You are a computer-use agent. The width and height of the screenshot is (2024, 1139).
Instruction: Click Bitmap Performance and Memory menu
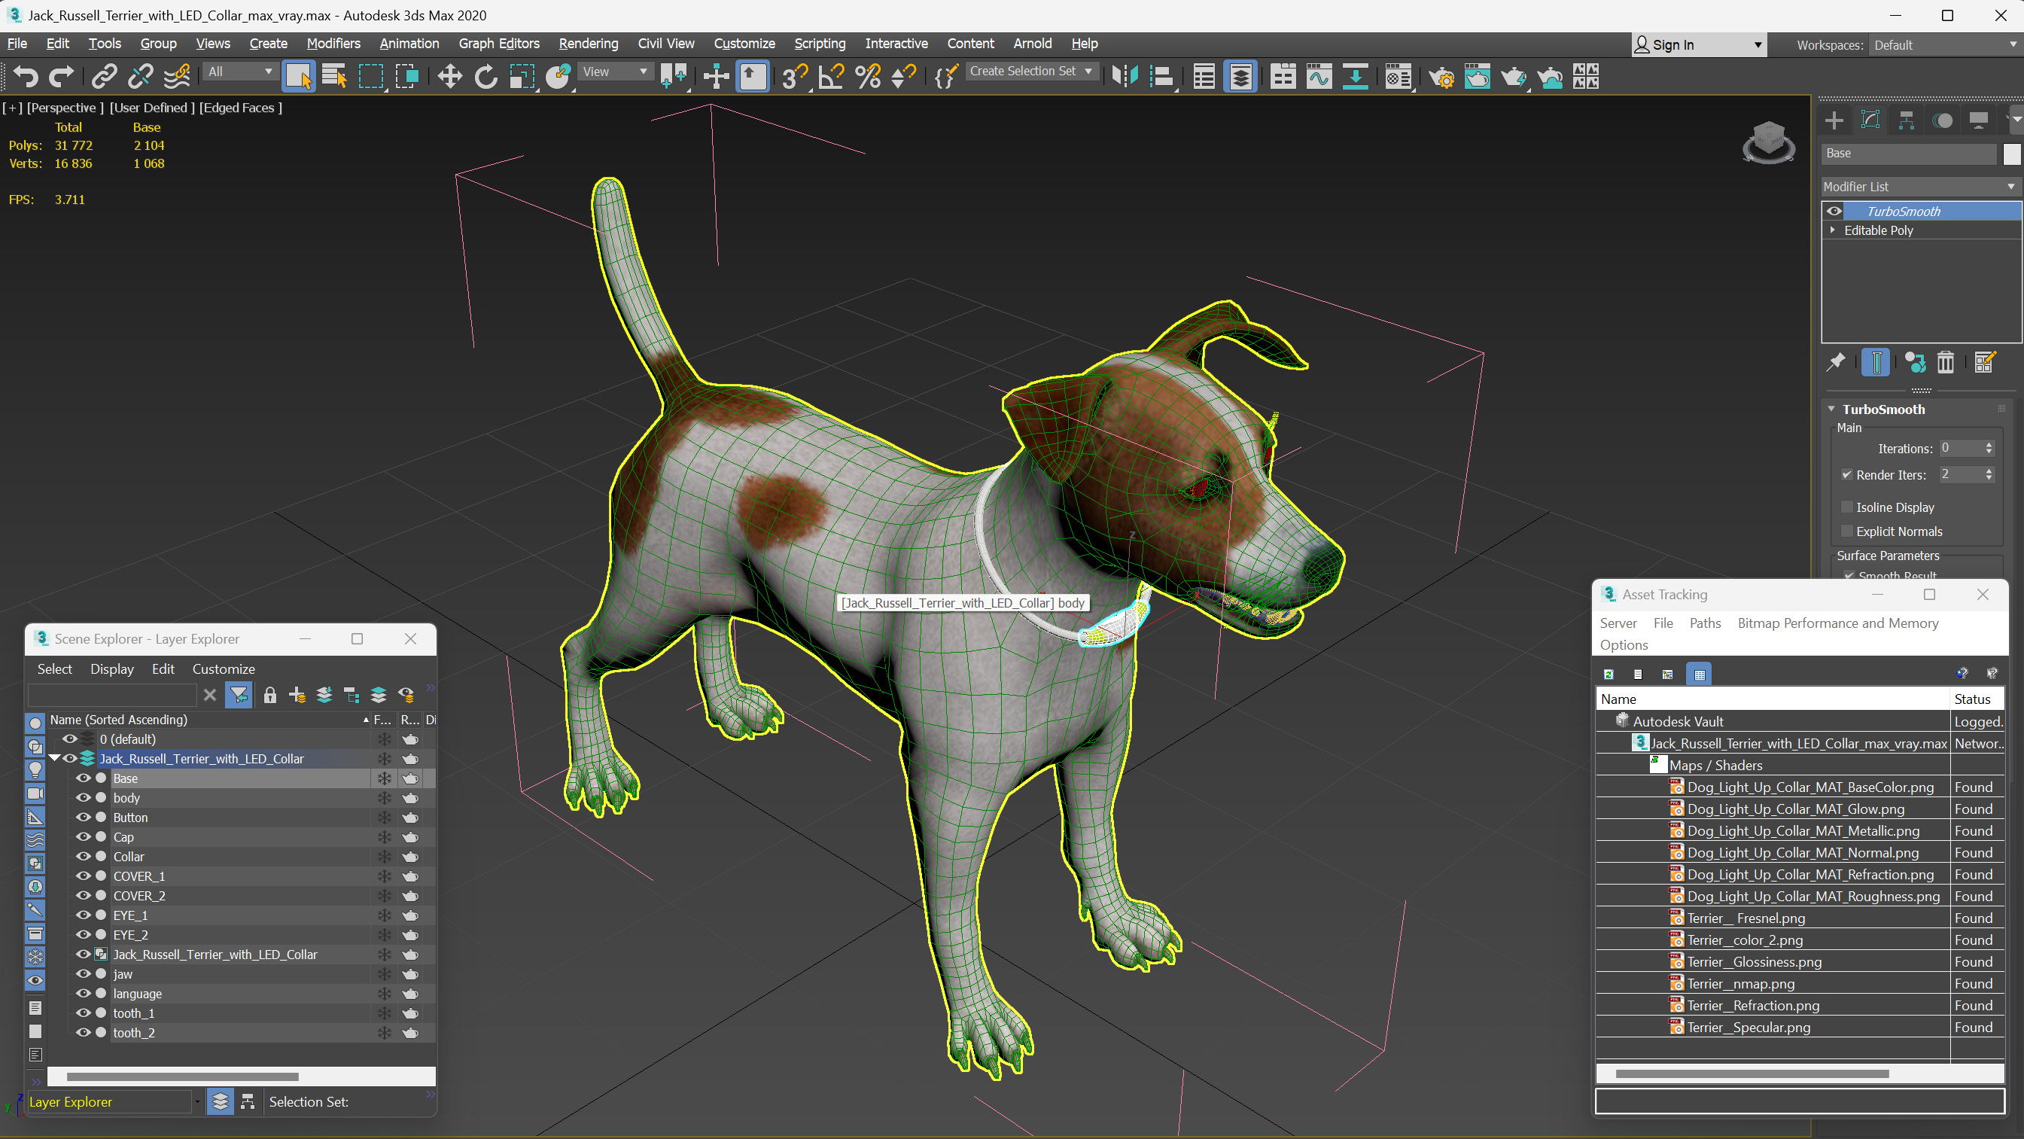point(1838,623)
